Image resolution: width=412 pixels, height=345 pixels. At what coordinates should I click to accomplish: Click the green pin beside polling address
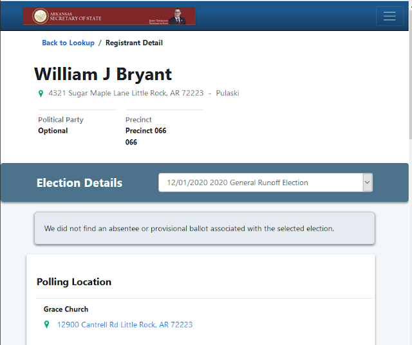(x=46, y=324)
